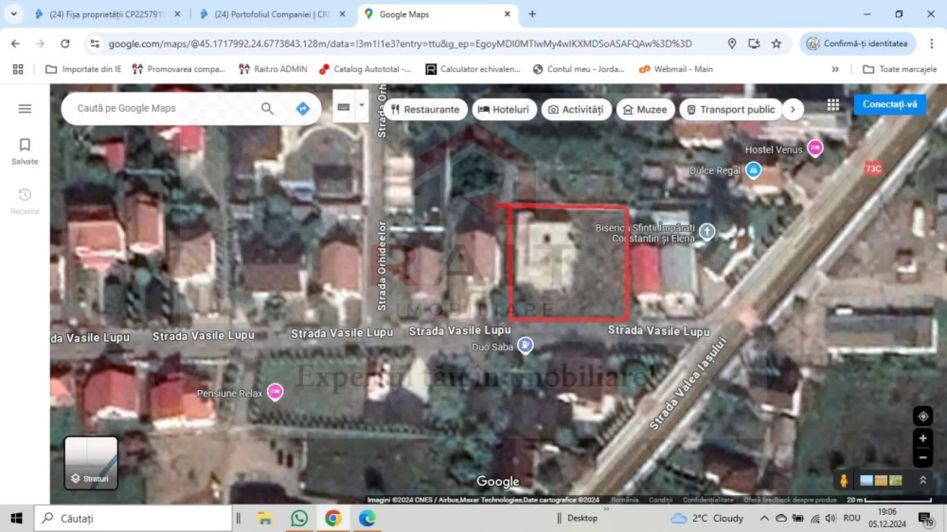Switch to the Portofoliul Companiei browser tab
The image size is (947, 532).
pos(271,14)
